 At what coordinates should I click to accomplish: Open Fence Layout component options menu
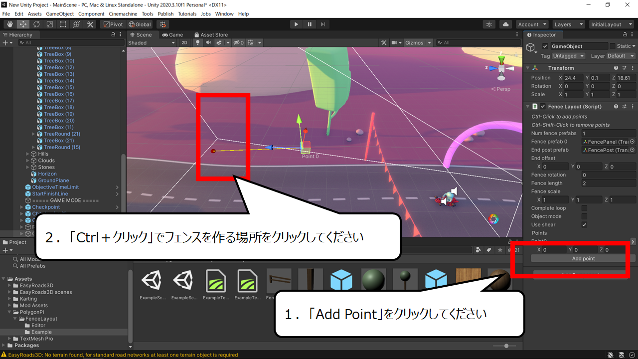(632, 107)
